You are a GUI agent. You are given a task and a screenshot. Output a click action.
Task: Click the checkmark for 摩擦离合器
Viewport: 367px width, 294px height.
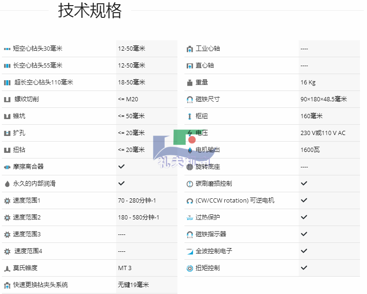tap(121, 166)
